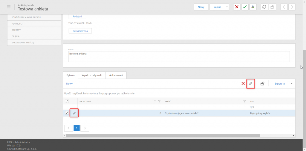This screenshot has height=151, width=306.
Task: Expand the Export to dropdown
Action: [292, 84]
